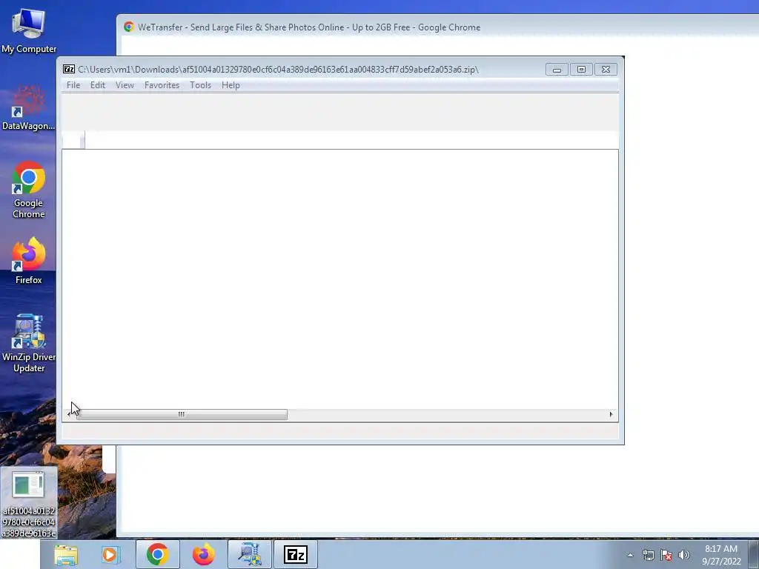Select the DataWagon desktop shortcut
This screenshot has height=569, width=759.
pos(29,107)
